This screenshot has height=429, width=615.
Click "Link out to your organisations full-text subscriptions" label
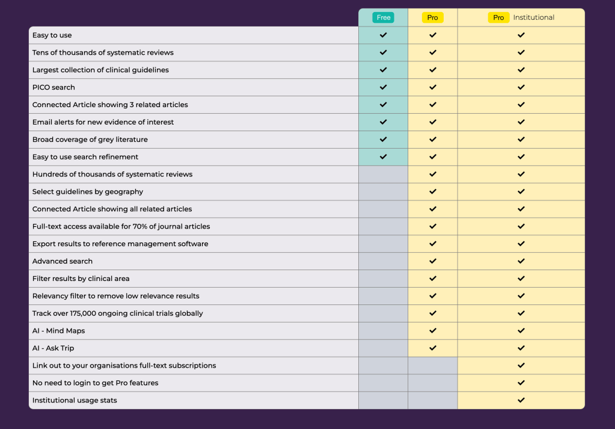tap(124, 365)
